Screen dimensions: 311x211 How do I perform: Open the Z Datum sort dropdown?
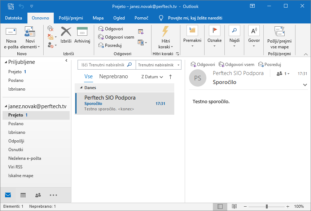152,77
